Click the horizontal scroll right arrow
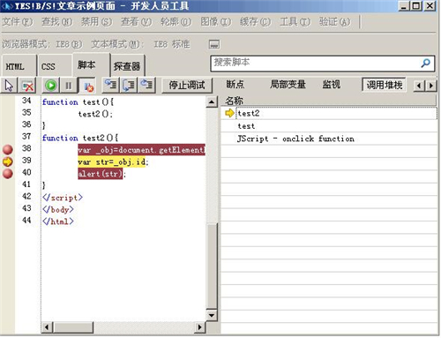This screenshot has width=441, height=338. pos(200,327)
